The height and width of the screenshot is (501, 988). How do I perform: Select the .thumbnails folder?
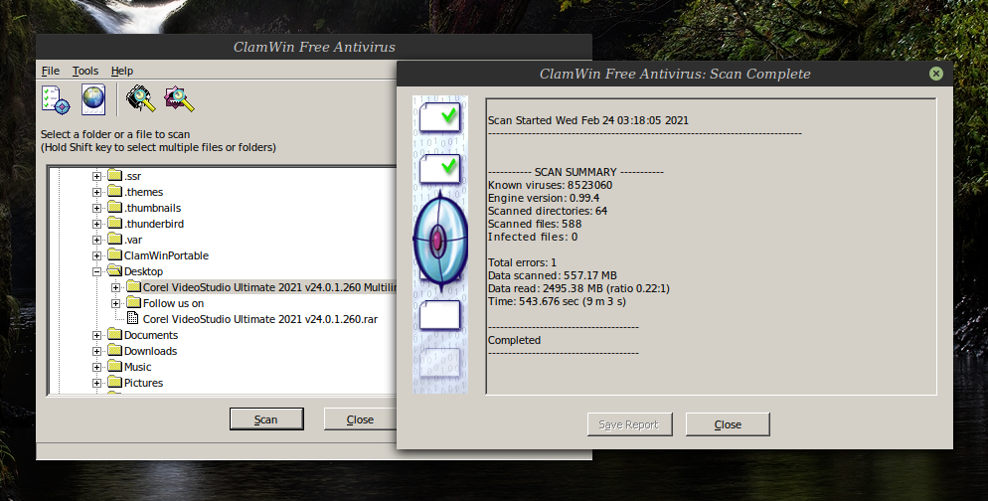pyautogui.click(x=152, y=208)
